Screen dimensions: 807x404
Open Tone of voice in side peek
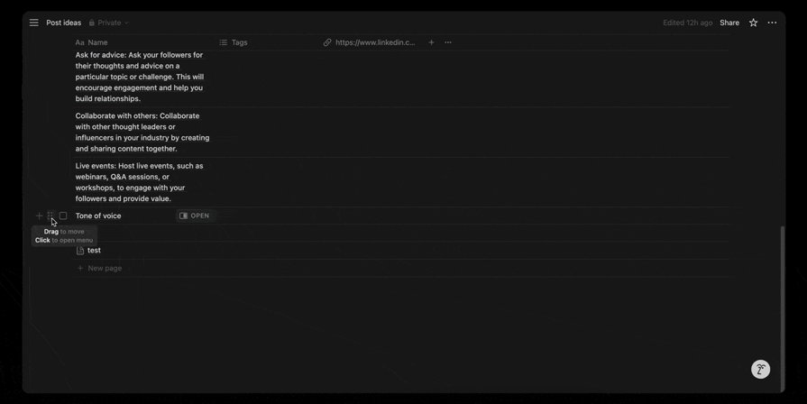(195, 216)
